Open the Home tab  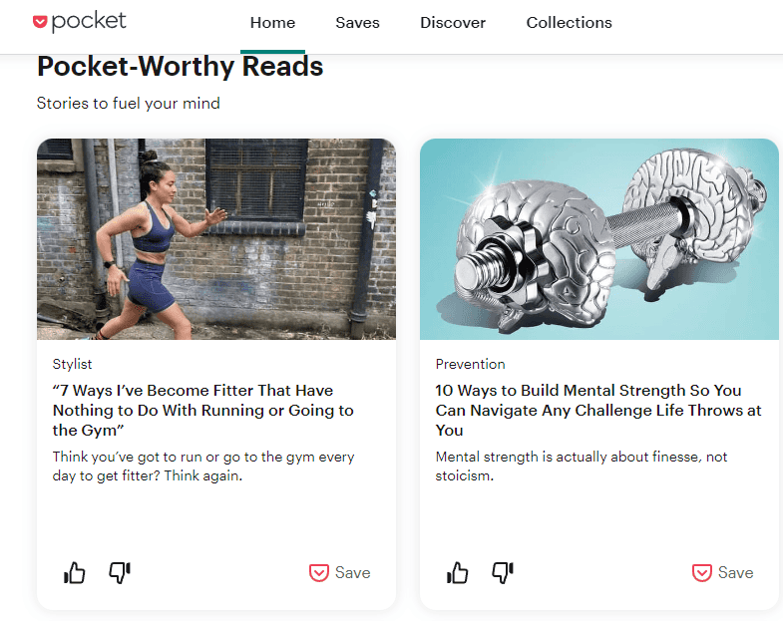(272, 23)
